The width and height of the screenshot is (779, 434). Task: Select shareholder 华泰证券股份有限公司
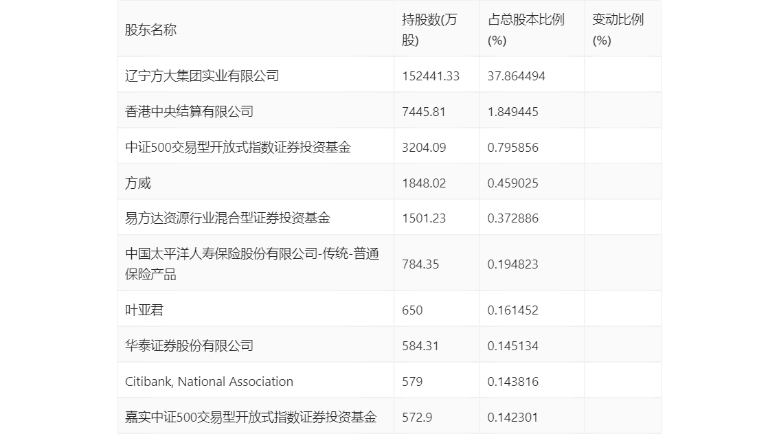[x=189, y=346]
